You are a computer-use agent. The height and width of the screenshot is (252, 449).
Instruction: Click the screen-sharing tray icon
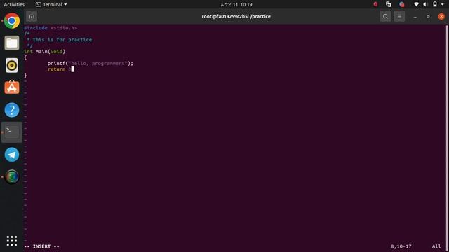(x=388, y=4)
